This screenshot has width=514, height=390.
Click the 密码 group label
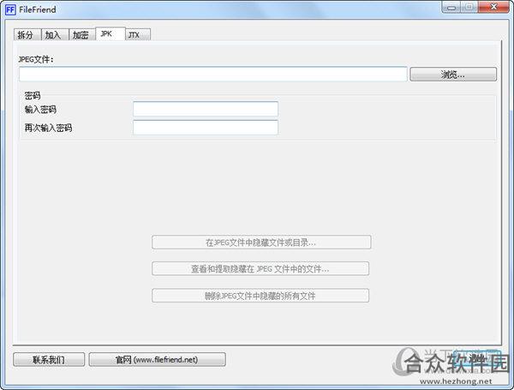(x=33, y=95)
